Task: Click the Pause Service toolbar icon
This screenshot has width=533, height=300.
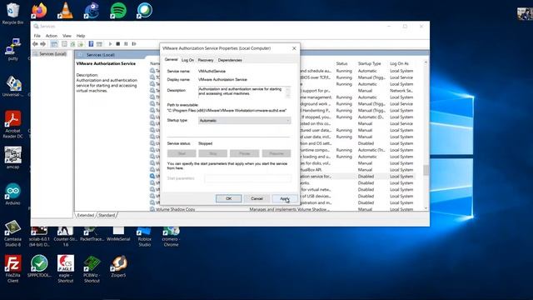Action: pos(126,44)
